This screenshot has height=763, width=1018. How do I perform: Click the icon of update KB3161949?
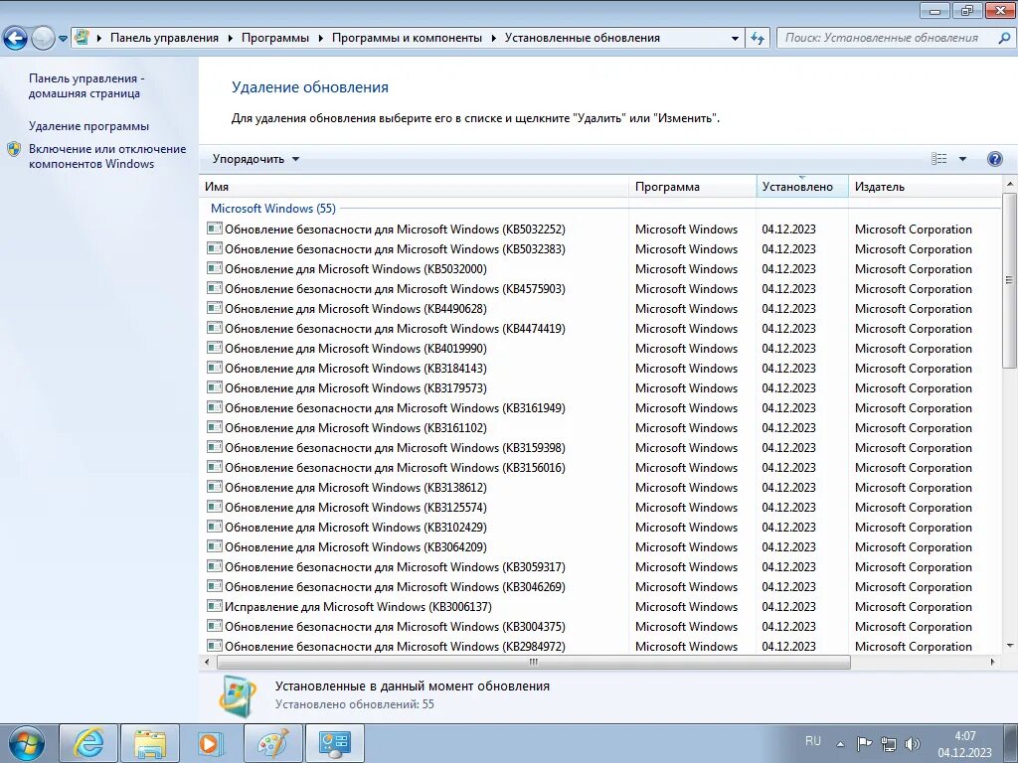[x=215, y=406]
